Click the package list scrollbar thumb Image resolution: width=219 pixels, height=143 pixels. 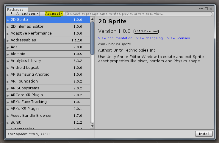point(92,38)
